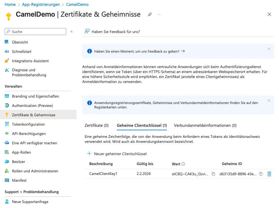
Task: Click the Geheime ID column header
Action: [232, 164]
